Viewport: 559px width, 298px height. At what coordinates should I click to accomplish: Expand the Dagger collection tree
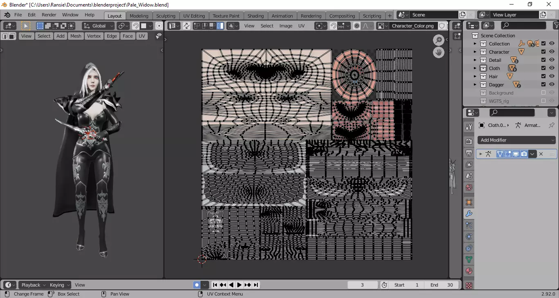475,85
